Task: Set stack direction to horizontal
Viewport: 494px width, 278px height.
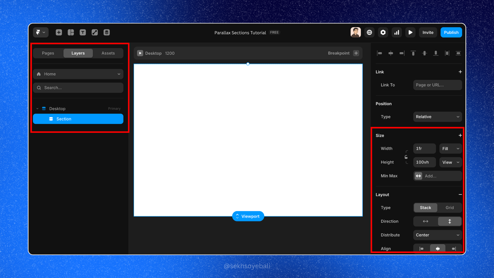Action: pos(426,221)
